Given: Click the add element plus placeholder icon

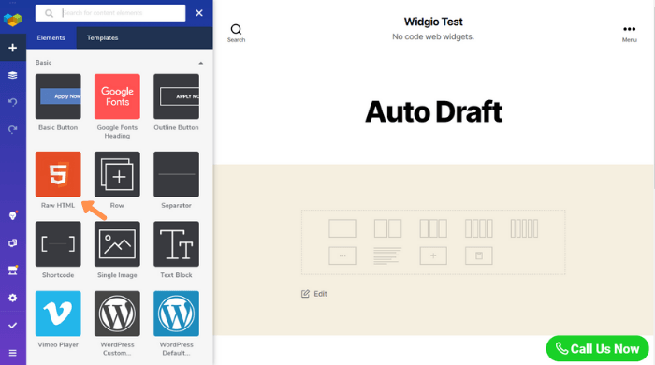Looking at the screenshot, I should click(433, 256).
